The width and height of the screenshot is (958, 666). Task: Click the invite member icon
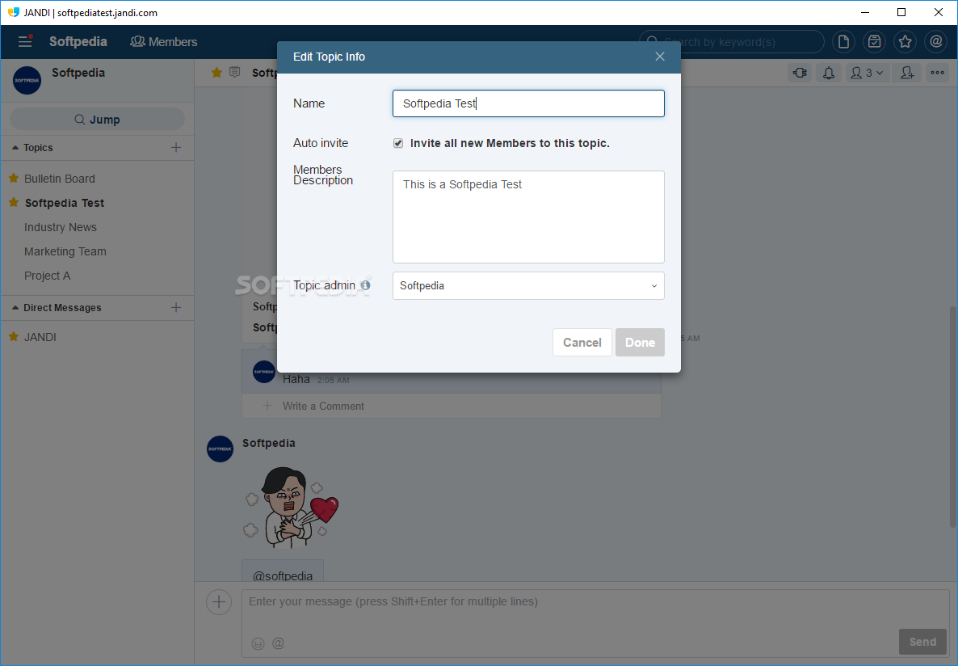point(907,73)
